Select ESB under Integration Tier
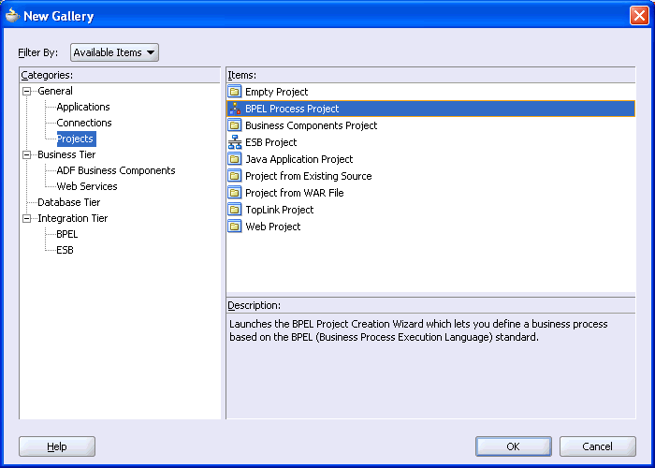The height and width of the screenshot is (468, 655). (x=65, y=250)
